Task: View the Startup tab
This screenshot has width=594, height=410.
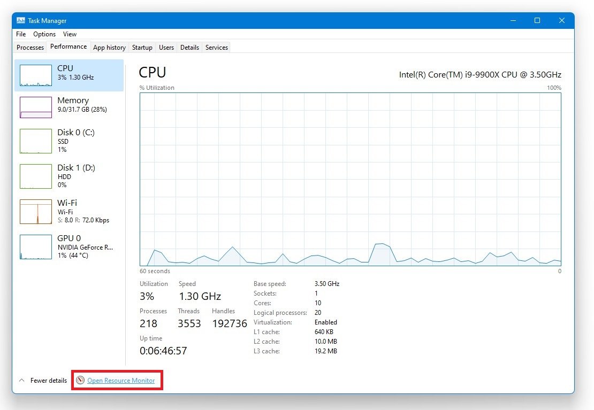Action: click(142, 47)
